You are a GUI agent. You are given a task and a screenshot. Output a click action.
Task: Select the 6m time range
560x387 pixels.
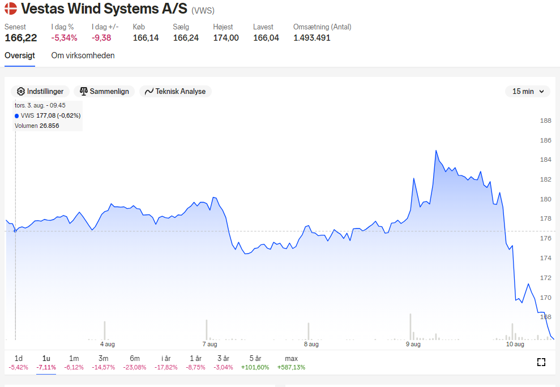[135, 362]
